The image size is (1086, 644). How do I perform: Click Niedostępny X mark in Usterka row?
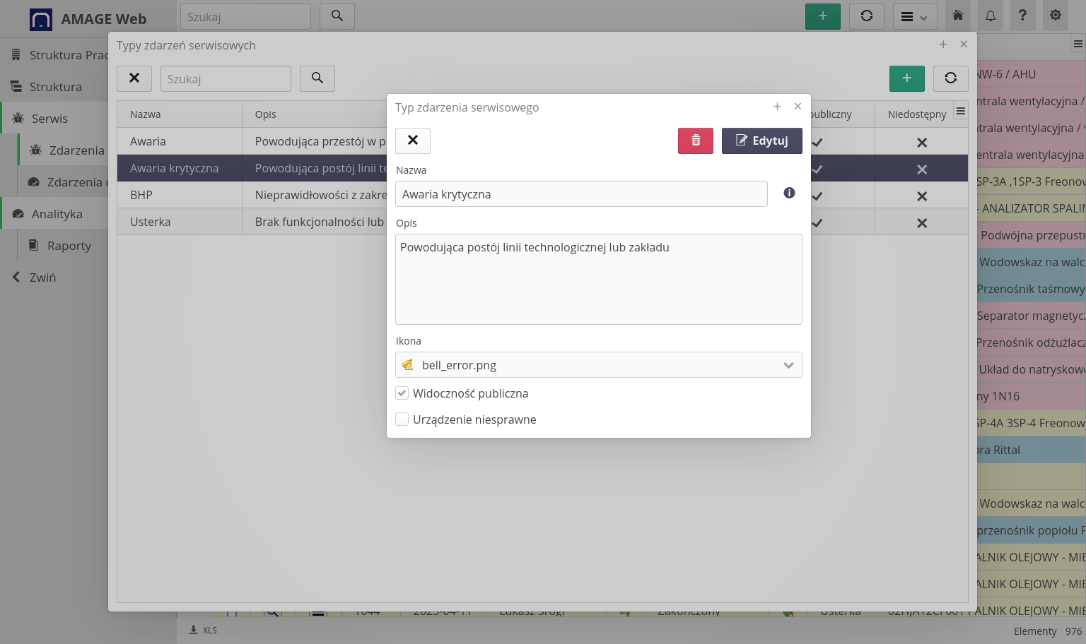click(x=922, y=223)
